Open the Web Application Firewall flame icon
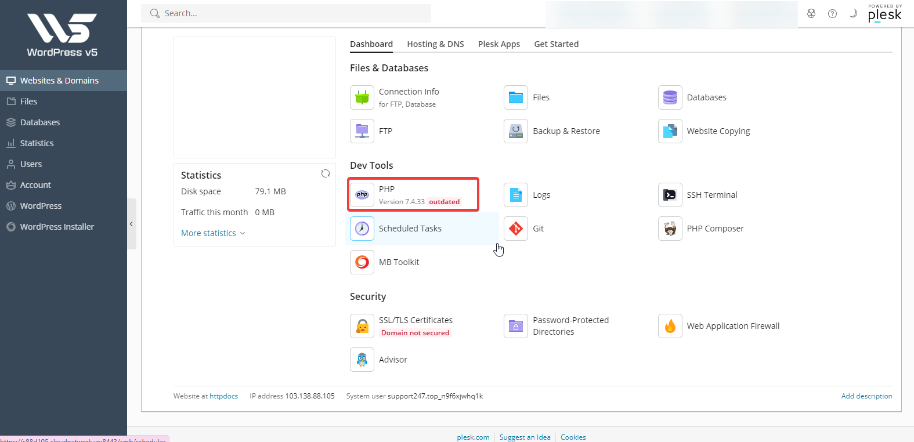This screenshot has width=914, height=442. click(x=670, y=326)
